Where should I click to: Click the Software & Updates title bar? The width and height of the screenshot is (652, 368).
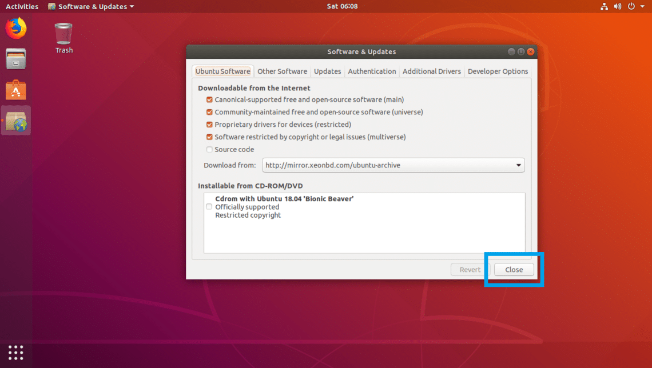point(361,51)
